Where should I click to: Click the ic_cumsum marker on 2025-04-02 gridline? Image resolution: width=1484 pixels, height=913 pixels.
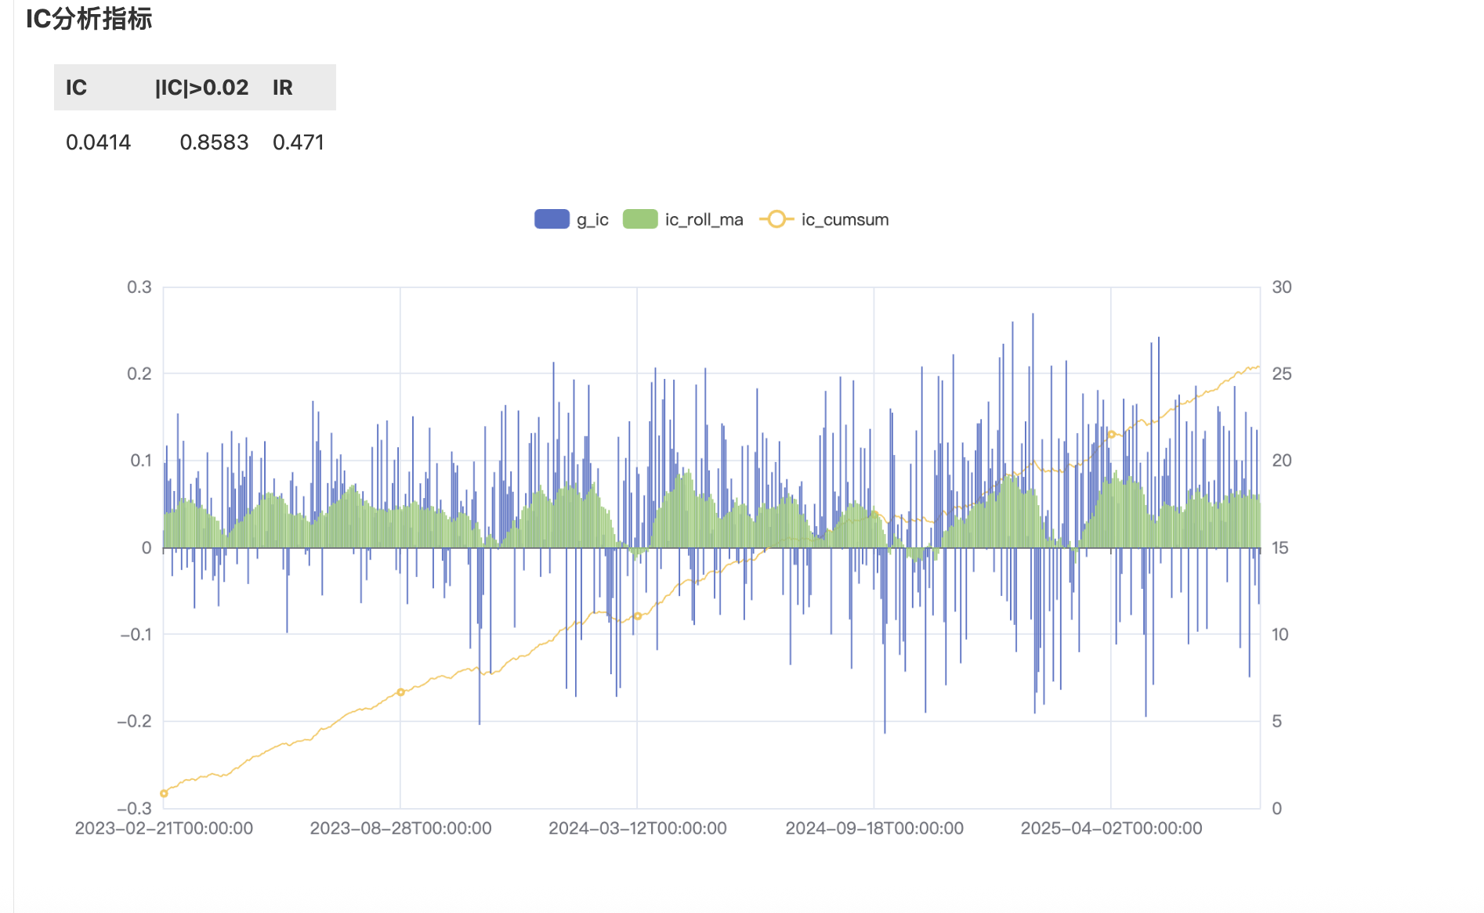coord(1111,435)
